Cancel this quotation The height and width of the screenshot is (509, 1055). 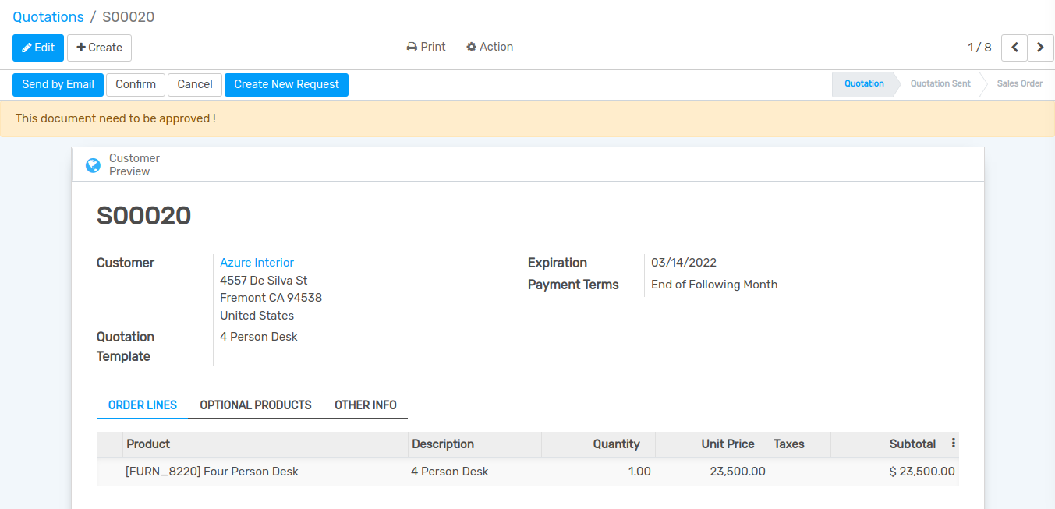(195, 84)
